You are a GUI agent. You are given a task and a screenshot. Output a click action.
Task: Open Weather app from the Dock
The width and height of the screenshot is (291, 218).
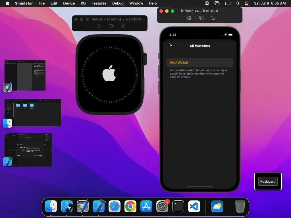pyautogui.click(x=217, y=206)
